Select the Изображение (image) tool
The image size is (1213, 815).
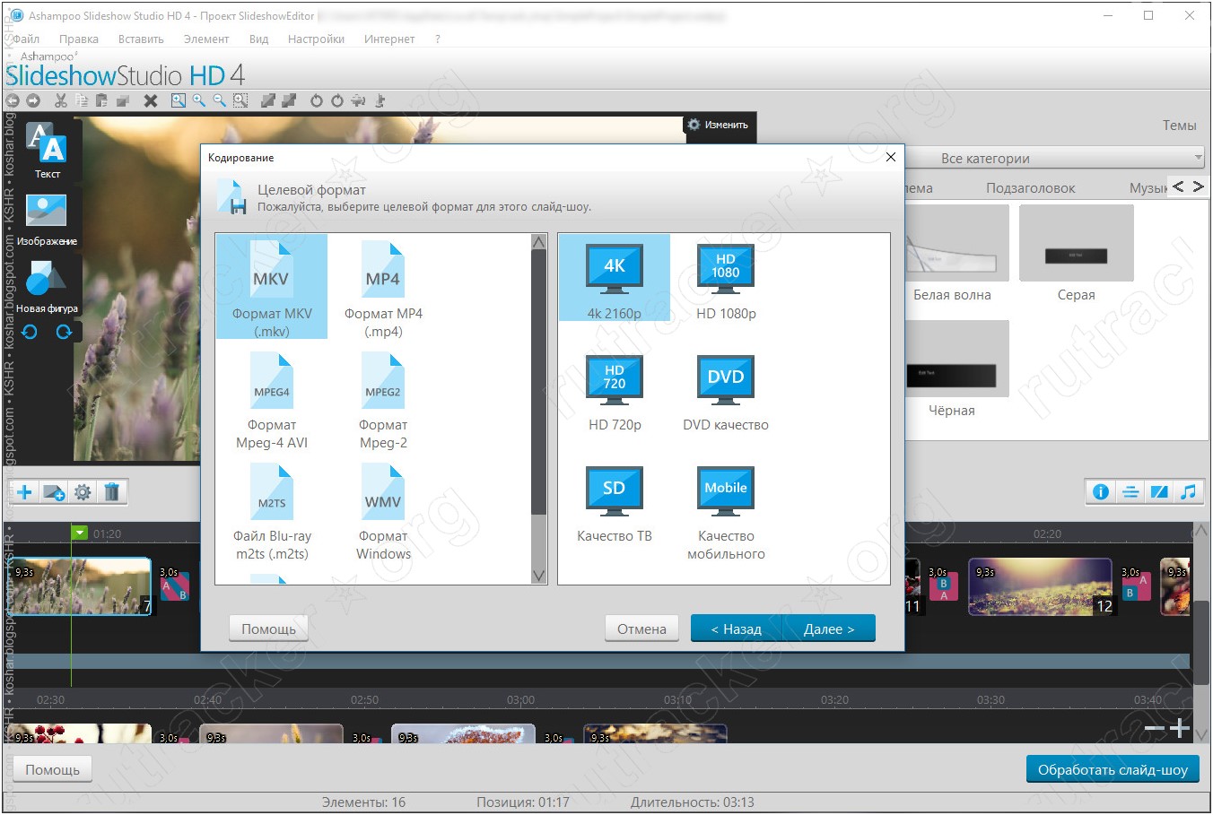47,219
